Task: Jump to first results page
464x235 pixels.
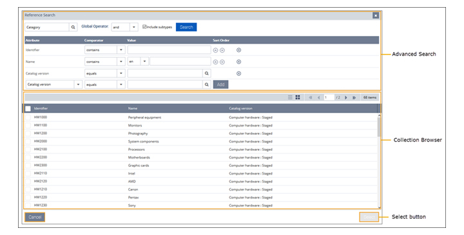Action: tap(311, 98)
